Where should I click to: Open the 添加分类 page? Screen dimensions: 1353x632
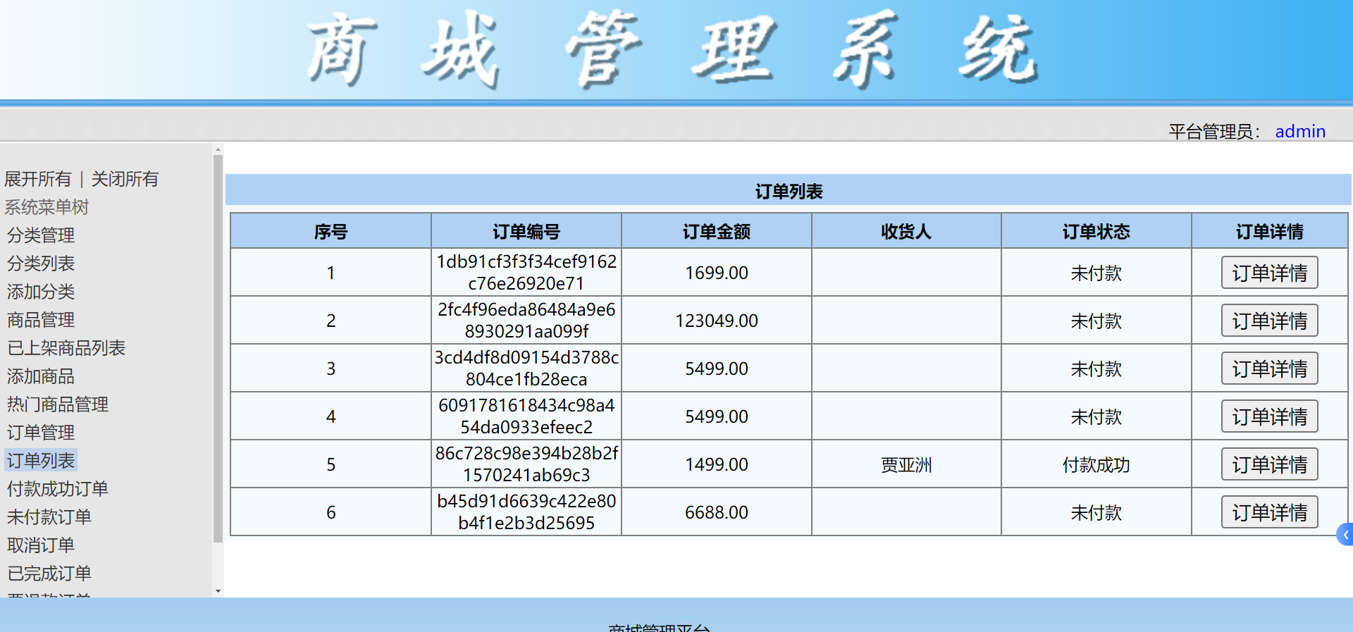(x=41, y=292)
